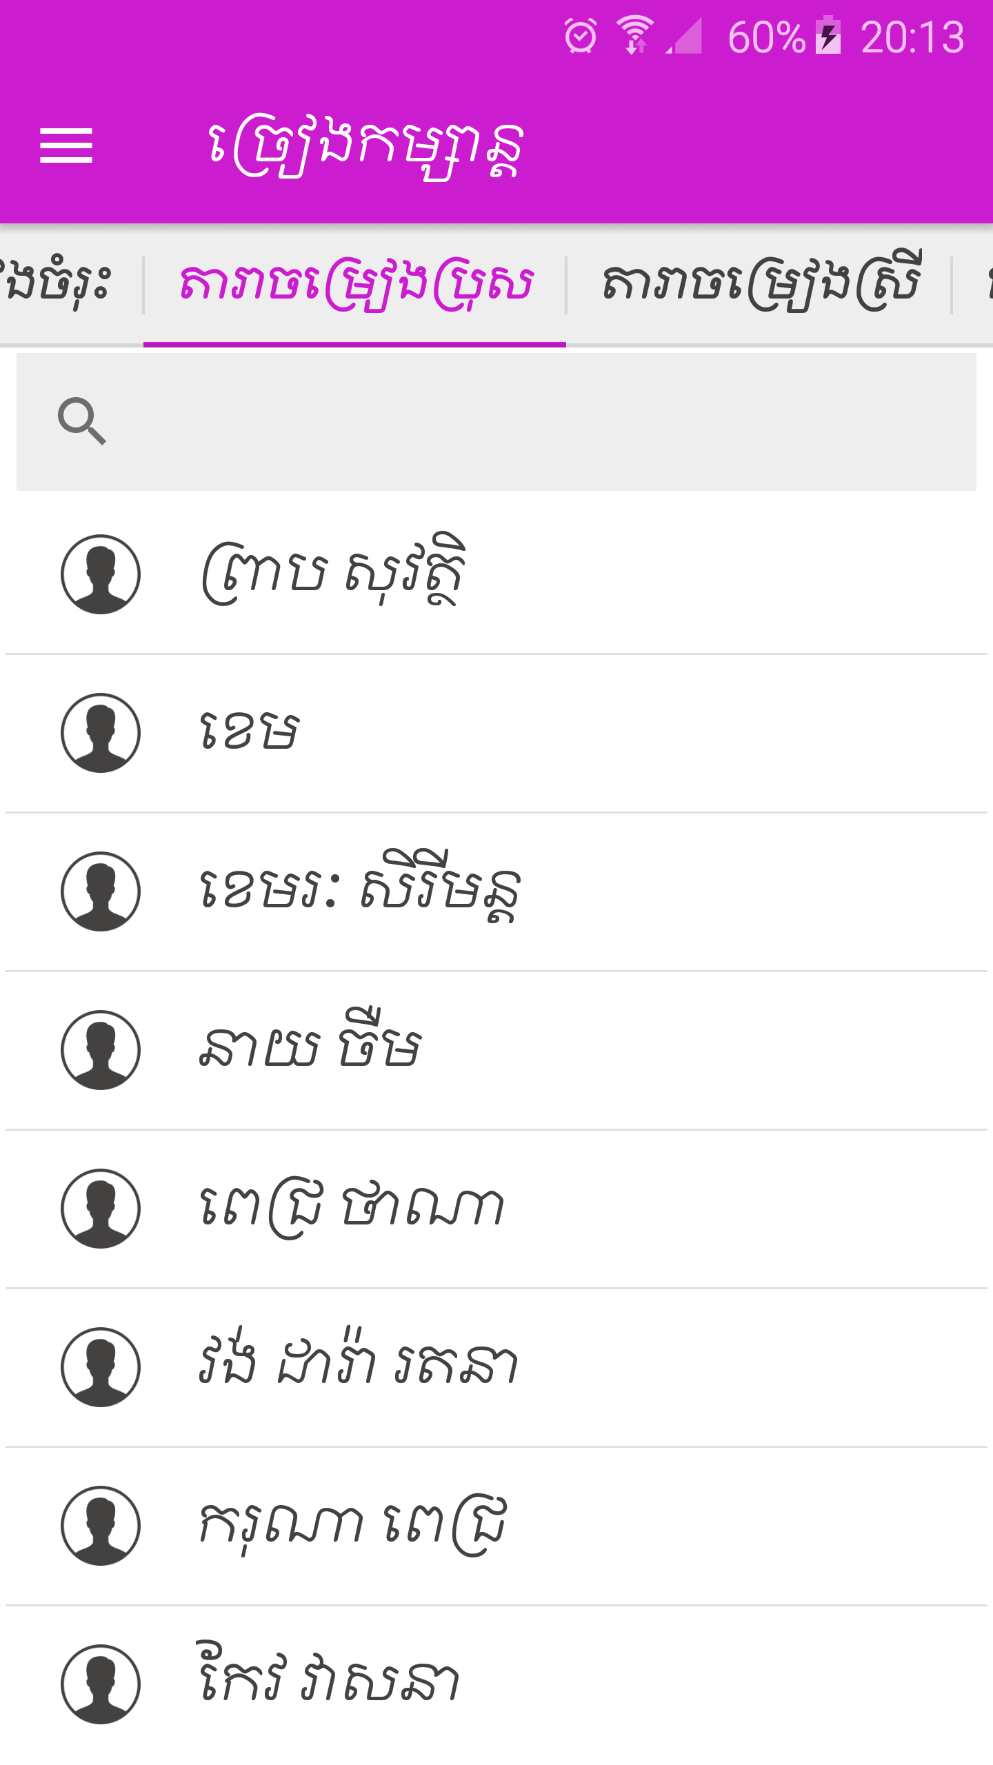Click avatar icon beside នាយ ចឺម

click(101, 1050)
